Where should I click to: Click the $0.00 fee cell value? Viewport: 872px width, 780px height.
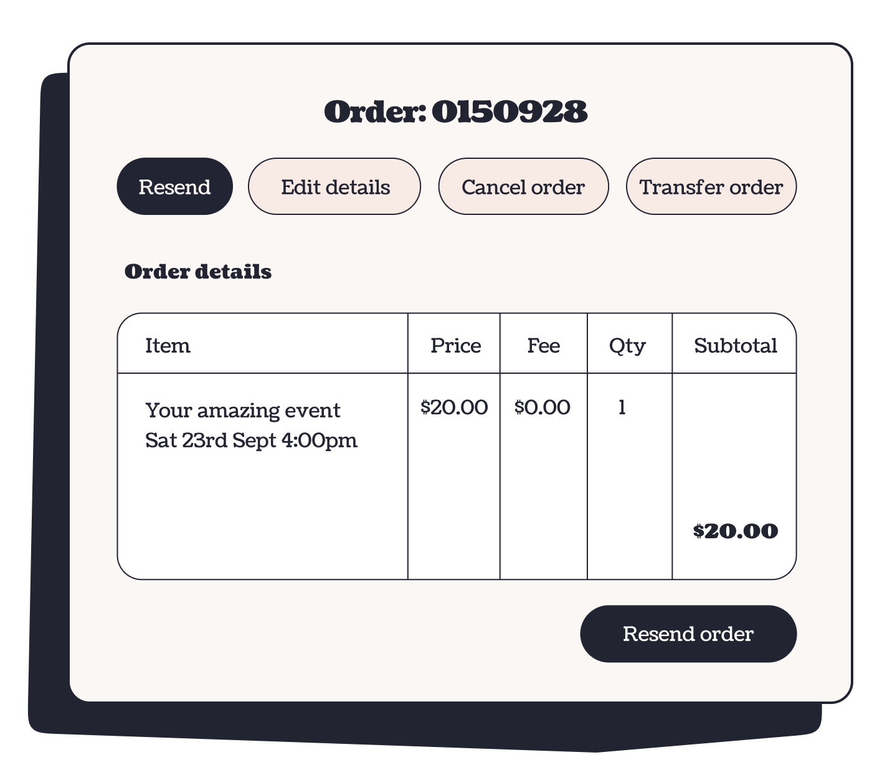[542, 407]
